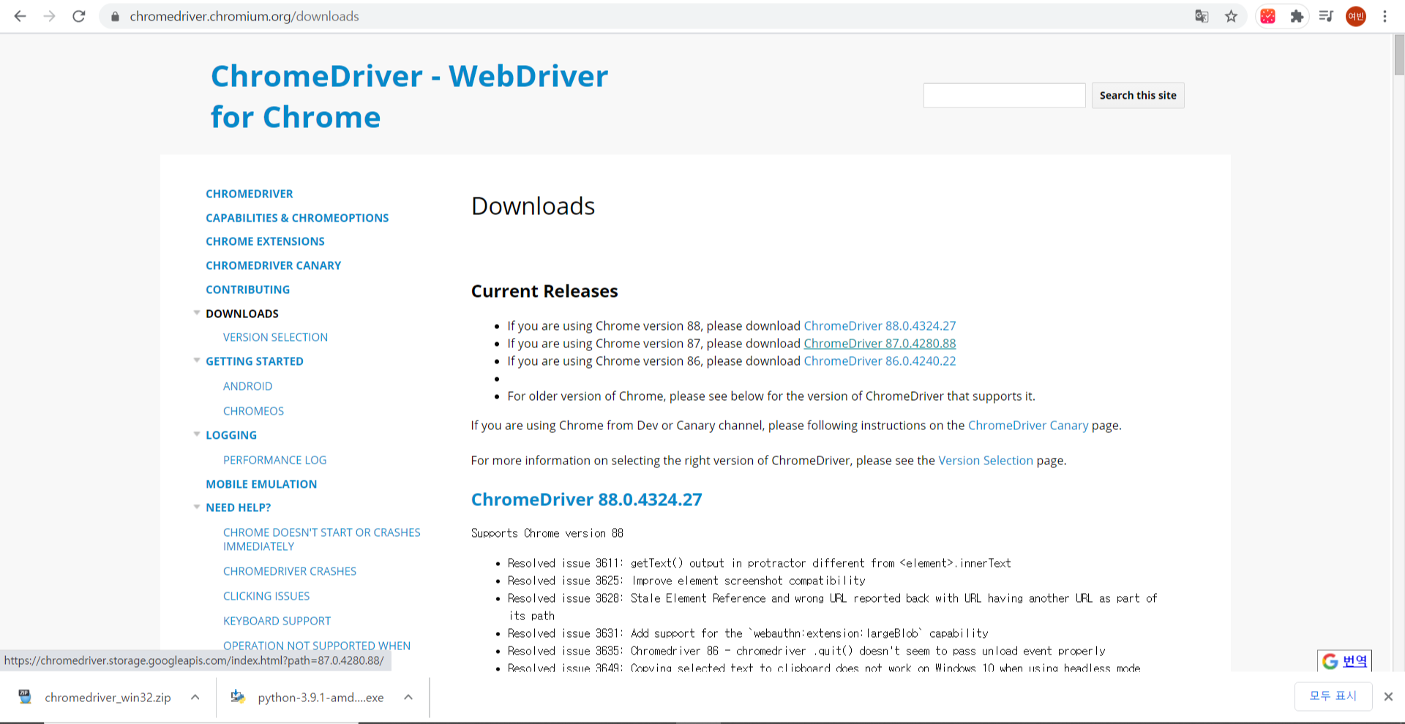Click the 번역 translate link
The width and height of the screenshot is (1405, 724).
(x=1355, y=661)
